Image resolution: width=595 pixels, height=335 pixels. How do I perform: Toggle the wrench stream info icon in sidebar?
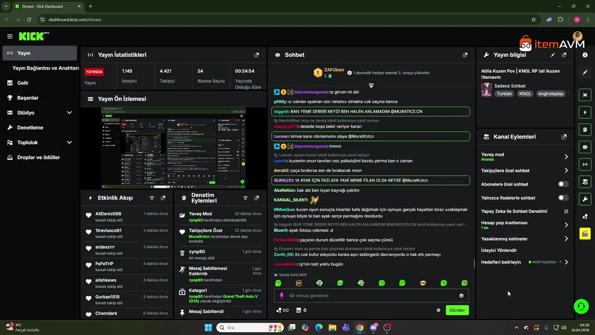[x=585, y=199]
